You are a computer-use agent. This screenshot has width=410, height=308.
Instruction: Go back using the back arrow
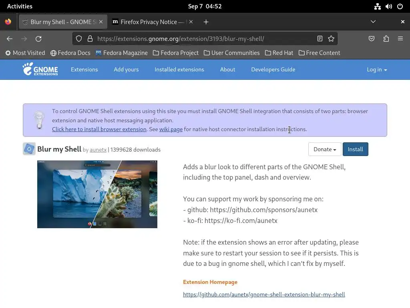tap(10, 39)
